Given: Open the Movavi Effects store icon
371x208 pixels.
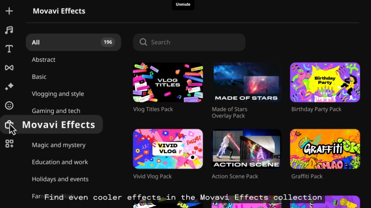Looking at the screenshot, I should click(9, 124).
